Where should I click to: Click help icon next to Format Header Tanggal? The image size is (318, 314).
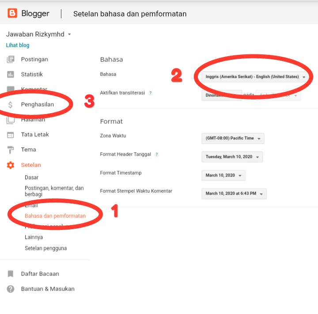(x=156, y=154)
